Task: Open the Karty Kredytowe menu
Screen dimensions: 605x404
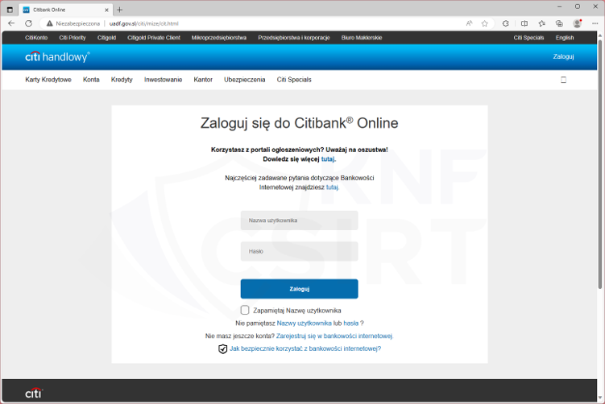Action: coord(48,80)
